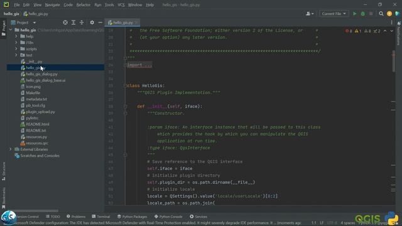Open the Bookmarks tool window

[4, 198]
